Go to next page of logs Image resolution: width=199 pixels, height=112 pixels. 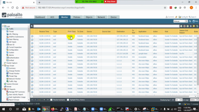(x=44, y=100)
